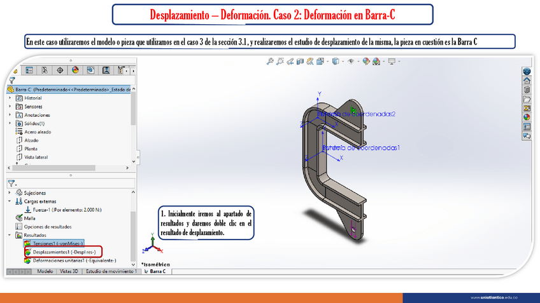The width and height of the screenshot is (540, 303).
Task: Open the Section View tool
Action: coord(300,62)
